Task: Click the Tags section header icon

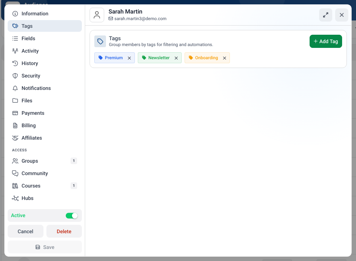Action: pos(100,41)
